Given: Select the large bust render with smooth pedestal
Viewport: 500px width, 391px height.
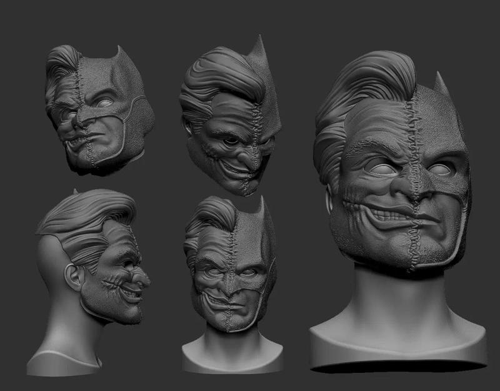Looking at the screenshot, I should pos(399,212).
